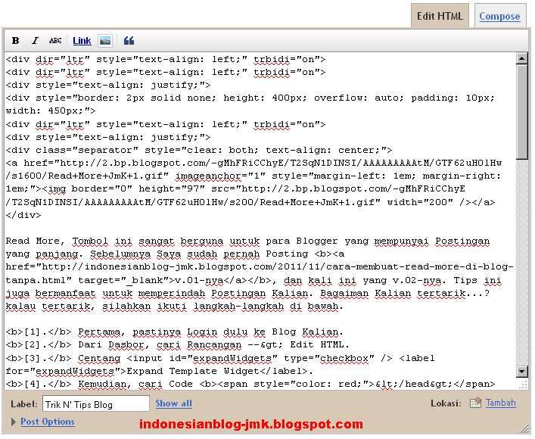
Task: Click the location map icon
Action: coord(475,403)
